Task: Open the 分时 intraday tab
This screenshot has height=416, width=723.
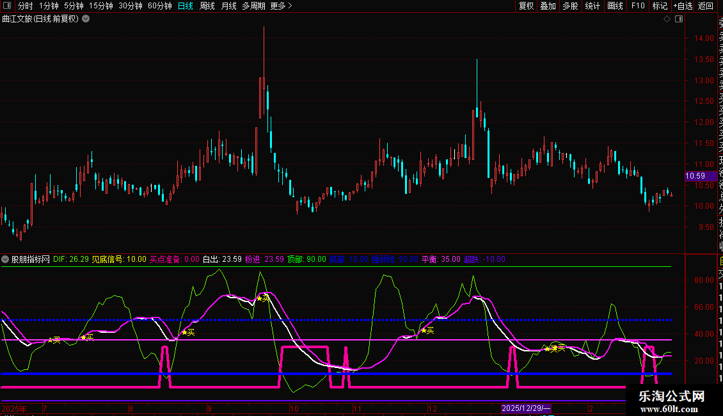Action: click(x=25, y=6)
